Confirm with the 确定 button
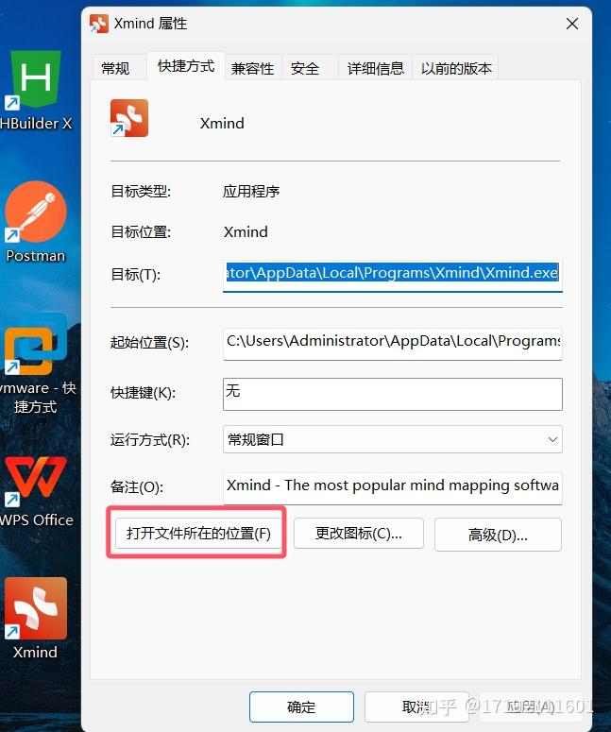 tap(301, 706)
